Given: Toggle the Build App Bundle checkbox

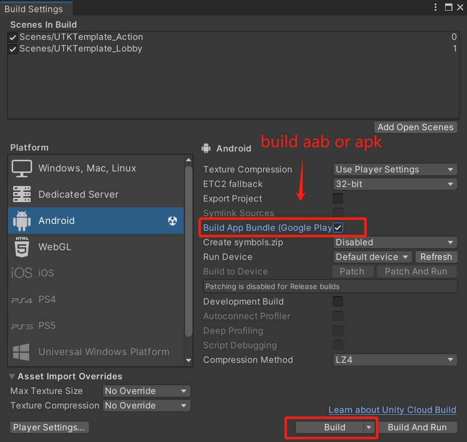Looking at the screenshot, I should [x=338, y=228].
